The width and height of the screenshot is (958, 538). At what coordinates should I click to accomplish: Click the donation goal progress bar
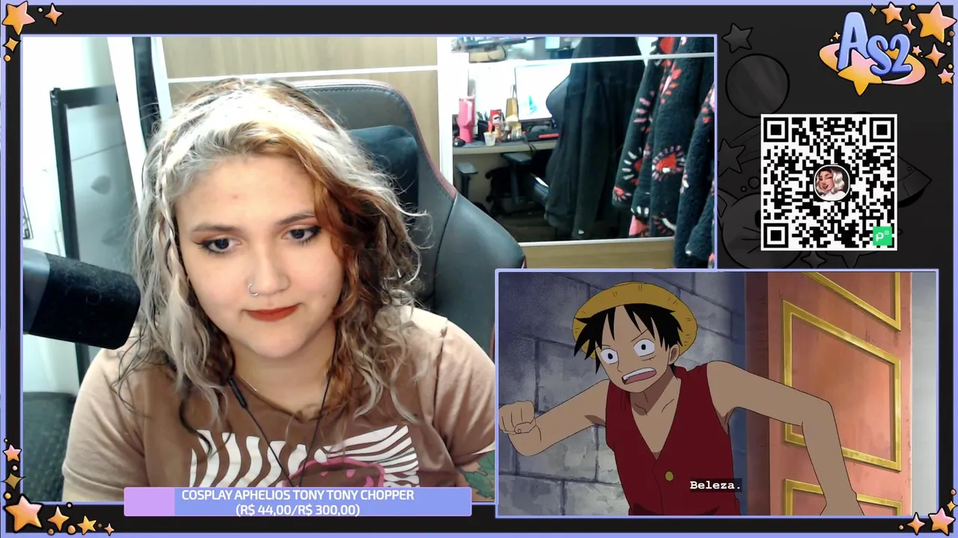coord(298,502)
